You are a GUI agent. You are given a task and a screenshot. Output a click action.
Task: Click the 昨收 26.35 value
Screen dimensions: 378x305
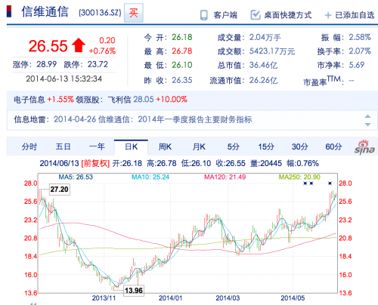click(182, 81)
